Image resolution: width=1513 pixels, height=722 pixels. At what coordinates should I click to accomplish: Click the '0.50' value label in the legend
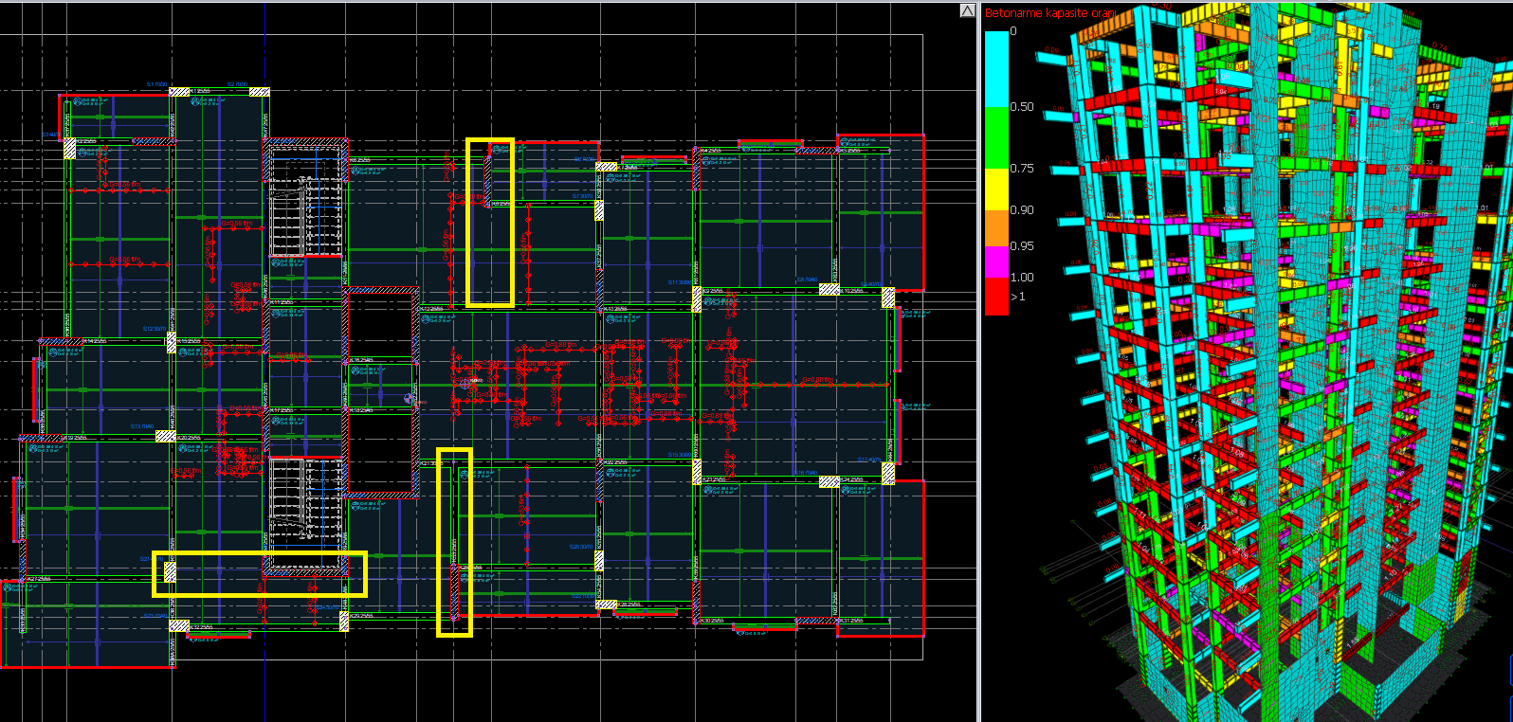[x=1022, y=107]
